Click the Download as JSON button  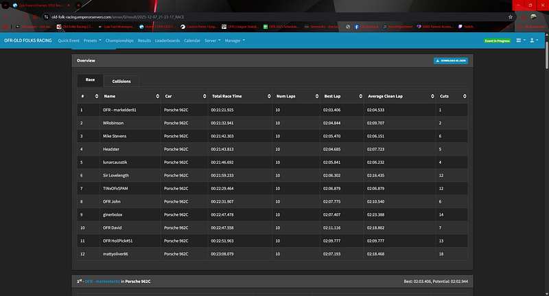coord(452,60)
